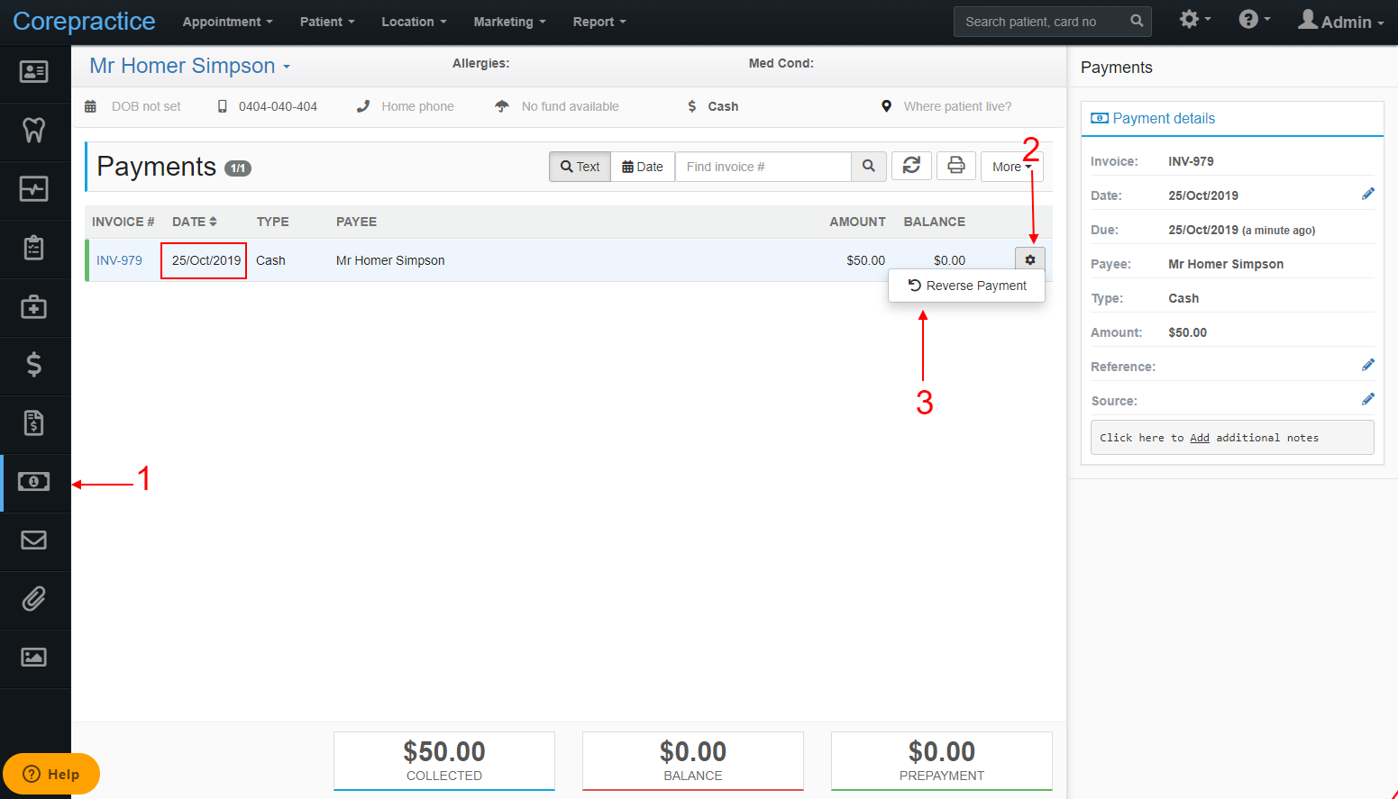Click the patient ID card sidebar icon

tap(34, 72)
